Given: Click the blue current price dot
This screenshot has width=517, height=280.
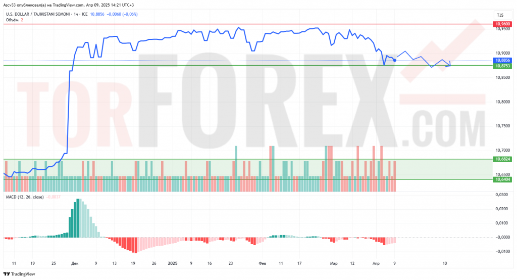Looking at the screenshot, I should pos(395,60).
